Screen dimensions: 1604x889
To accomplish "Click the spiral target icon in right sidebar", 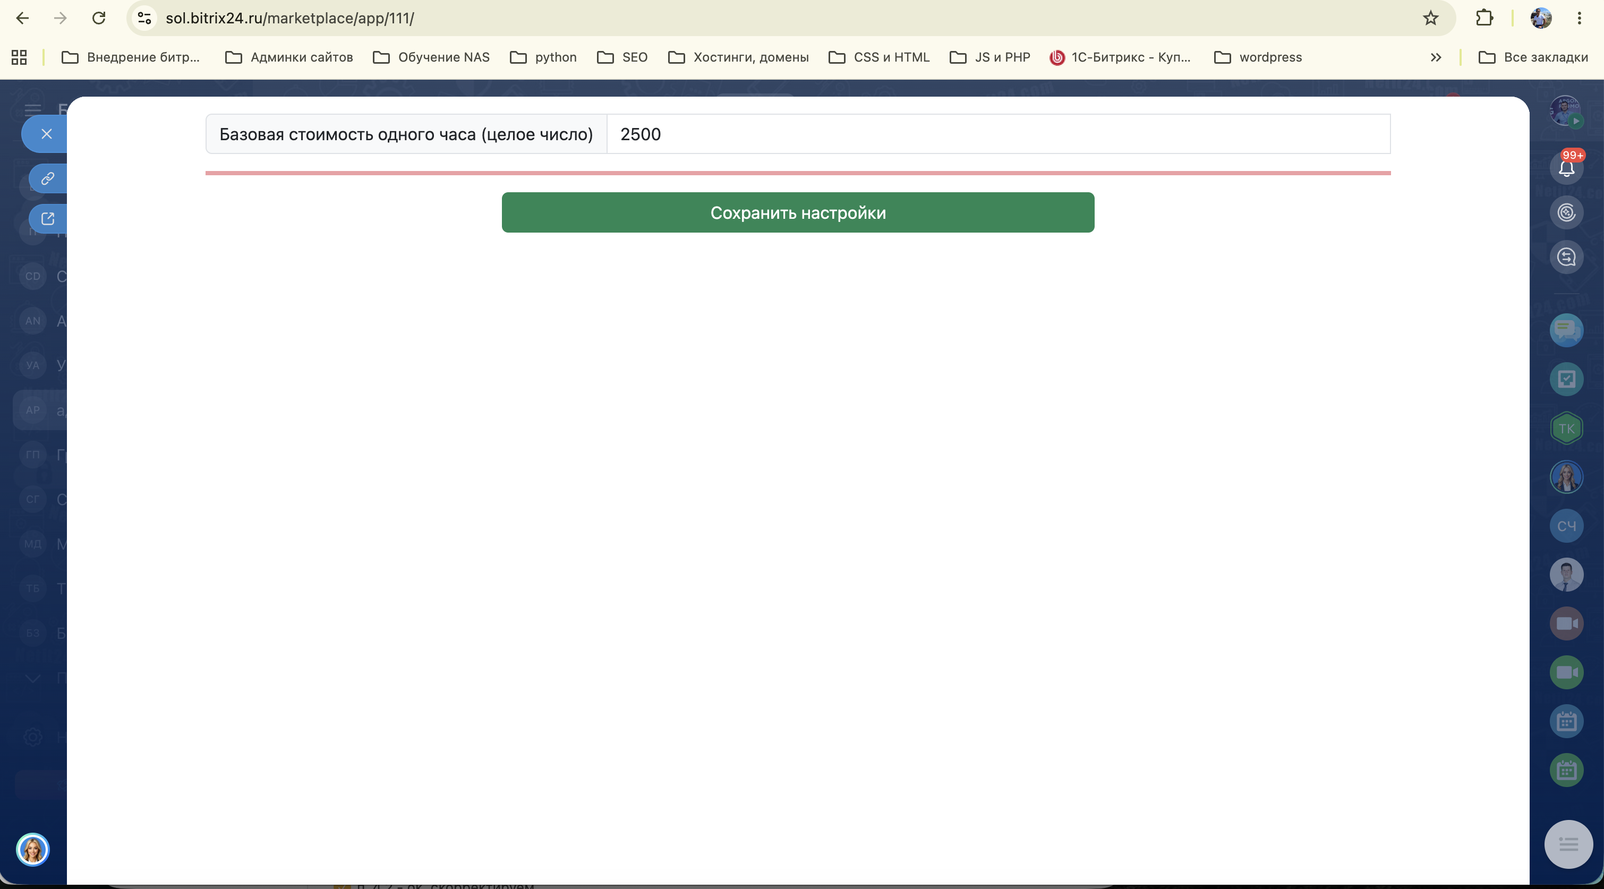I will pyautogui.click(x=1566, y=212).
